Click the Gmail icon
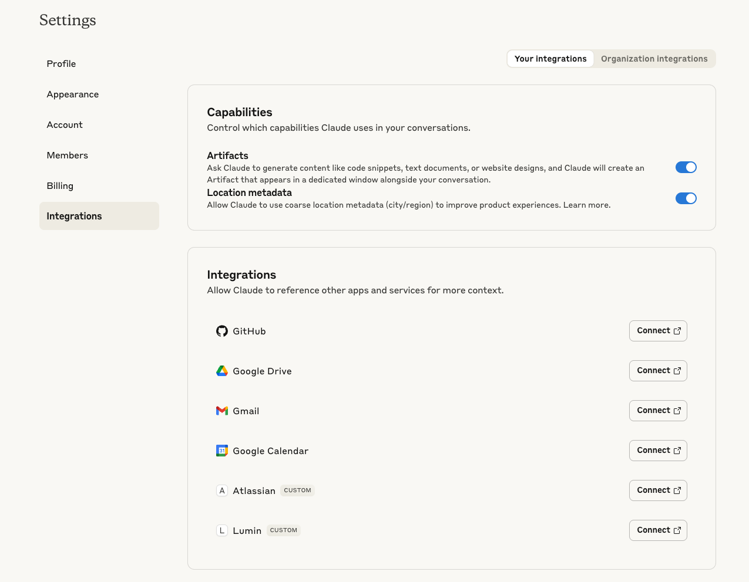749x582 pixels. point(221,411)
